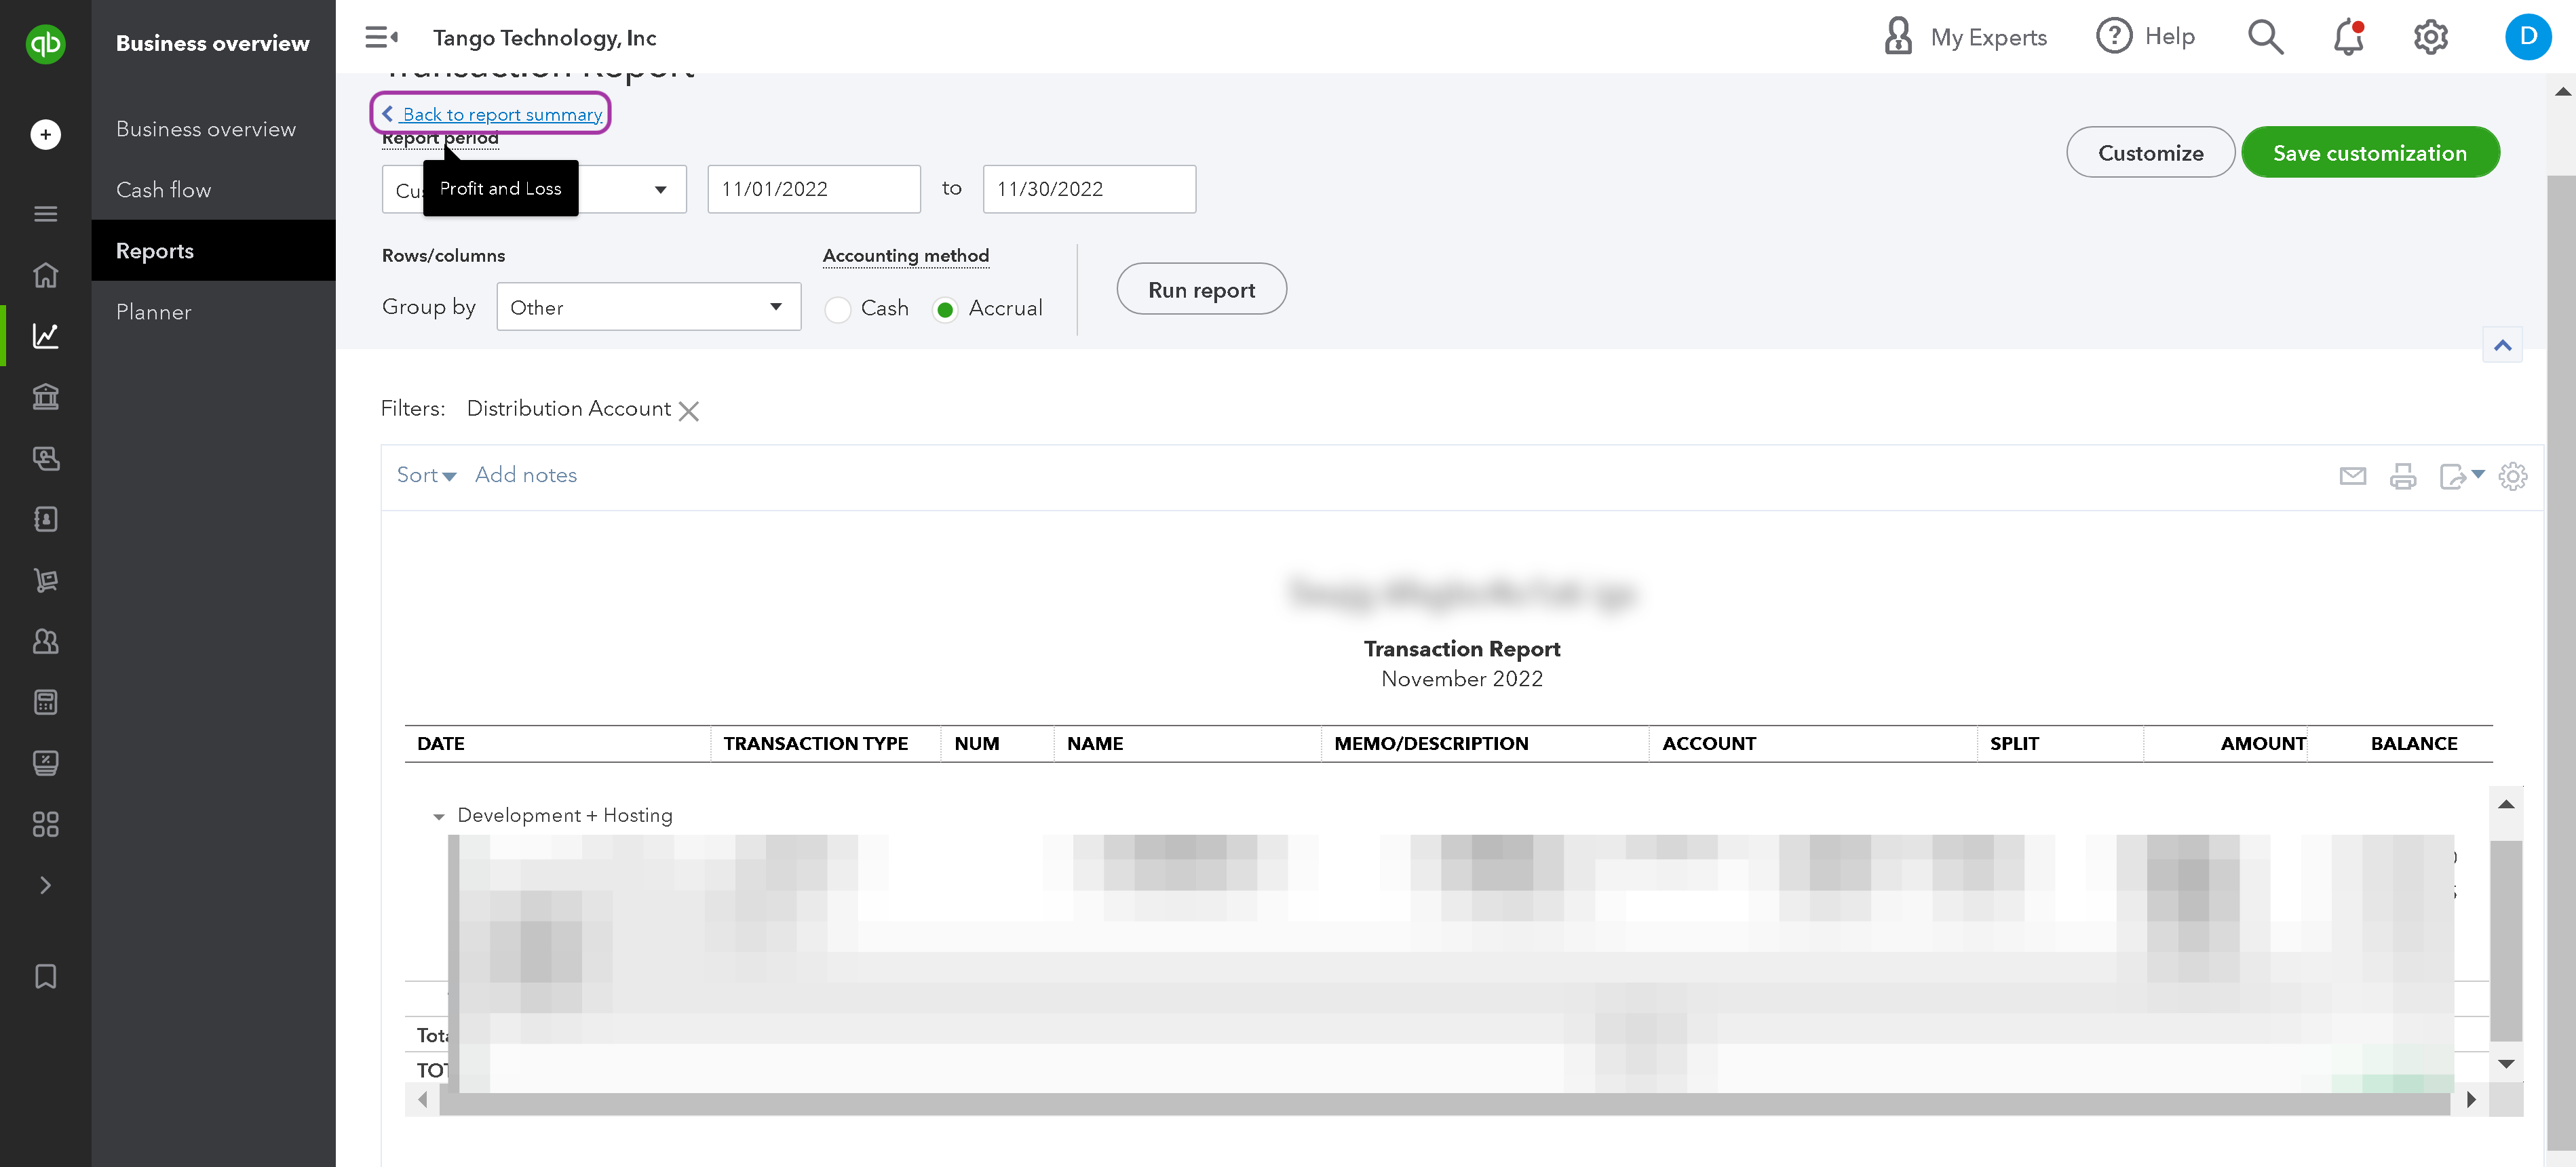Collapse the report options panel chevron
Image resolution: width=2576 pixels, height=1167 pixels.
(x=2502, y=346)
